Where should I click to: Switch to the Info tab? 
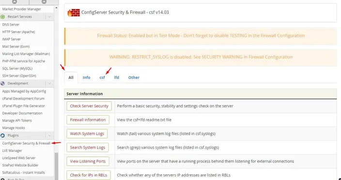click(86, 77)
